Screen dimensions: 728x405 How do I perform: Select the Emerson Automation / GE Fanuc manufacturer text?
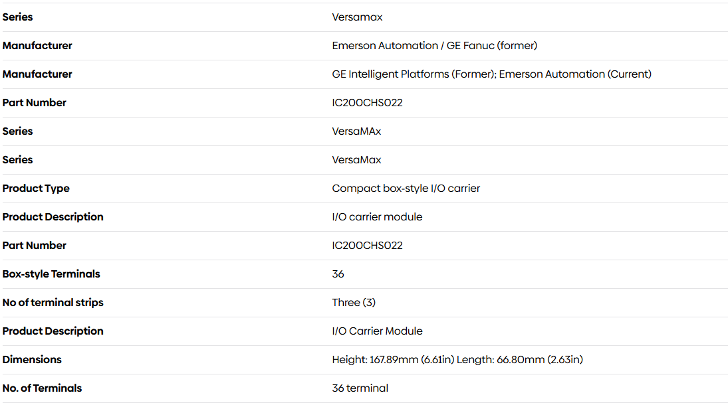(x=435, y=45)
